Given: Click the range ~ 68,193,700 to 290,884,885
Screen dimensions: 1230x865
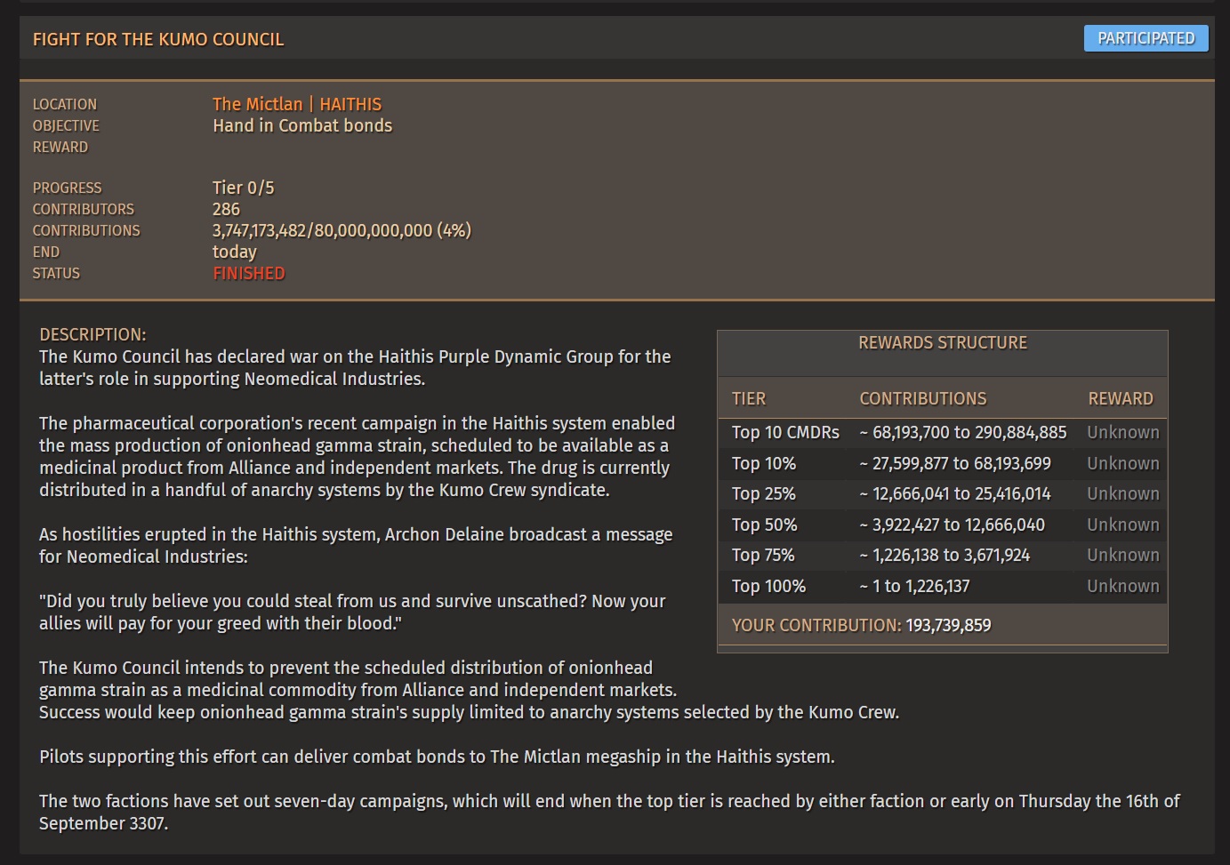Looking at the screenshot, I should point(963,432).
